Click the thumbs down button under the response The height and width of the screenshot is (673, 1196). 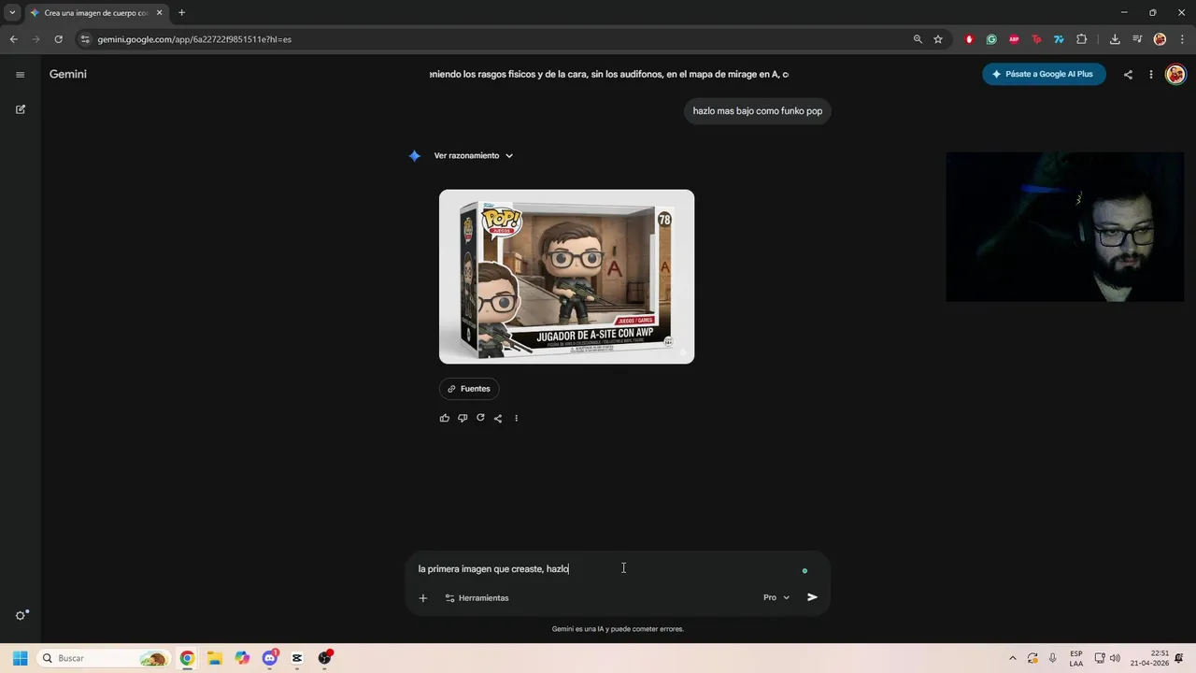click(463, 418)
